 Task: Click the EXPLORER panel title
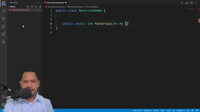pos(13,3)
